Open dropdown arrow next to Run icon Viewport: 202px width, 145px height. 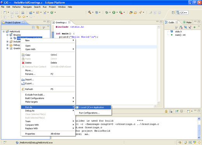tap(117, 12)
